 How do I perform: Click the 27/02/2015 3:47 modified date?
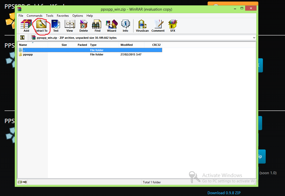coord(131,54)
